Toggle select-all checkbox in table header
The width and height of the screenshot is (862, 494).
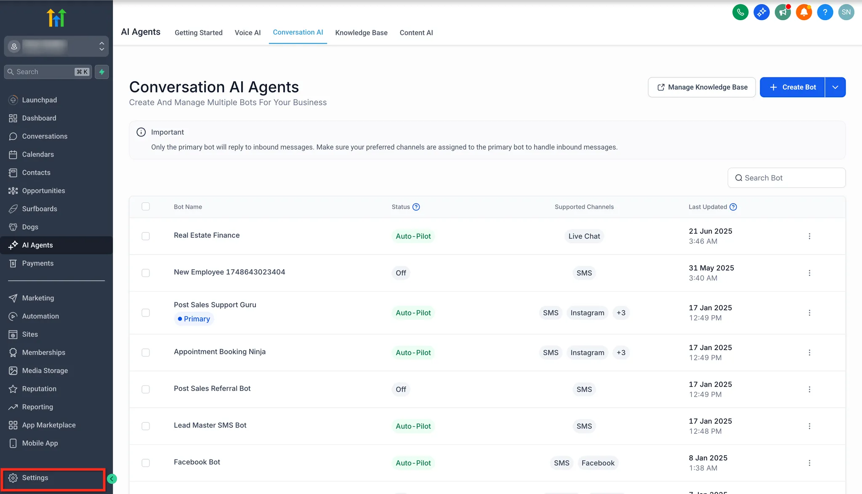(x=146, y=207)
